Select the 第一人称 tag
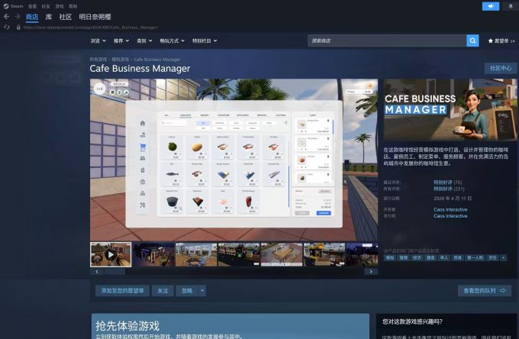This screenshot has width=519, height=339. point(475,257)
